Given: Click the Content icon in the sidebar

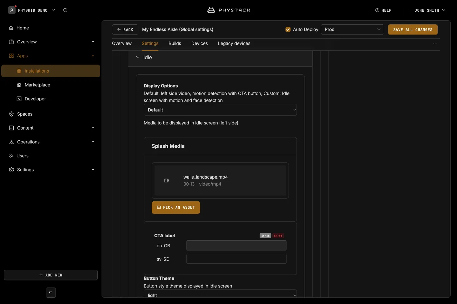Looking at the screenshot, I should point(11,128).
